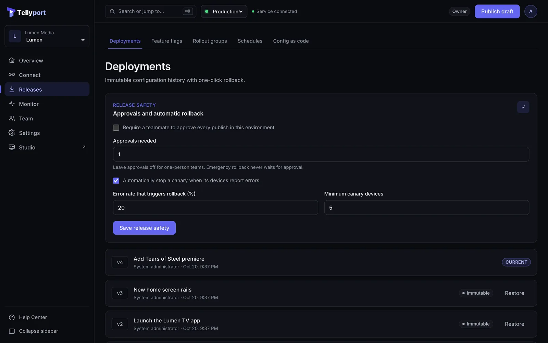Image resolution: width=548 pixels, height=343 pixels.
Task: Enable require teammate approval checkbox
Action: (x=116, y=128)
